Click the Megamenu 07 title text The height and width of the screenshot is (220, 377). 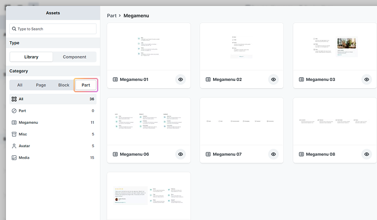(227, 154)
